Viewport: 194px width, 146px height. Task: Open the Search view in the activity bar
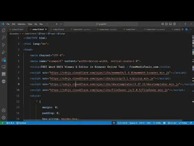[4, 37]
